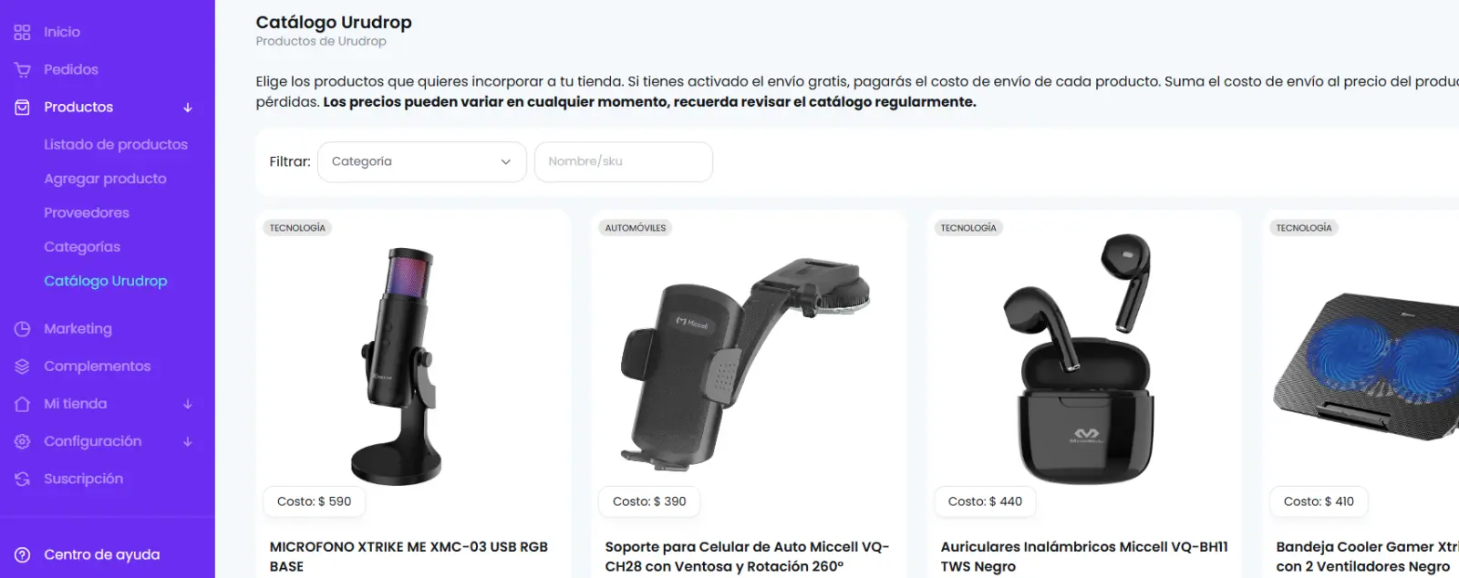Click the Mi tienda home icon

tap(22, 403)
